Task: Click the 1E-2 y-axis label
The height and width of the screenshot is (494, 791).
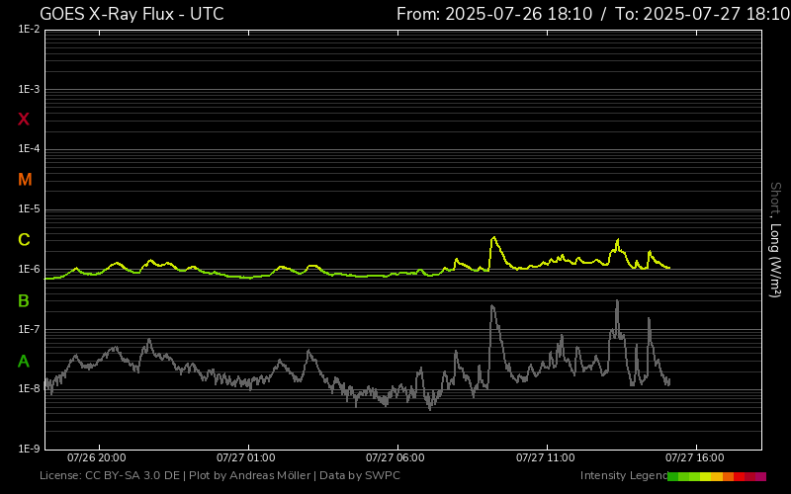Action: click(29, 30)
